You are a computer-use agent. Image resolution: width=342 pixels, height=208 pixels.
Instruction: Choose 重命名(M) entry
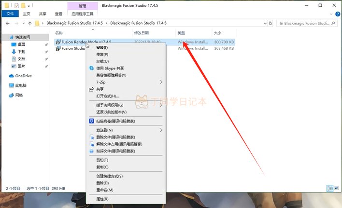coord(105,190)
